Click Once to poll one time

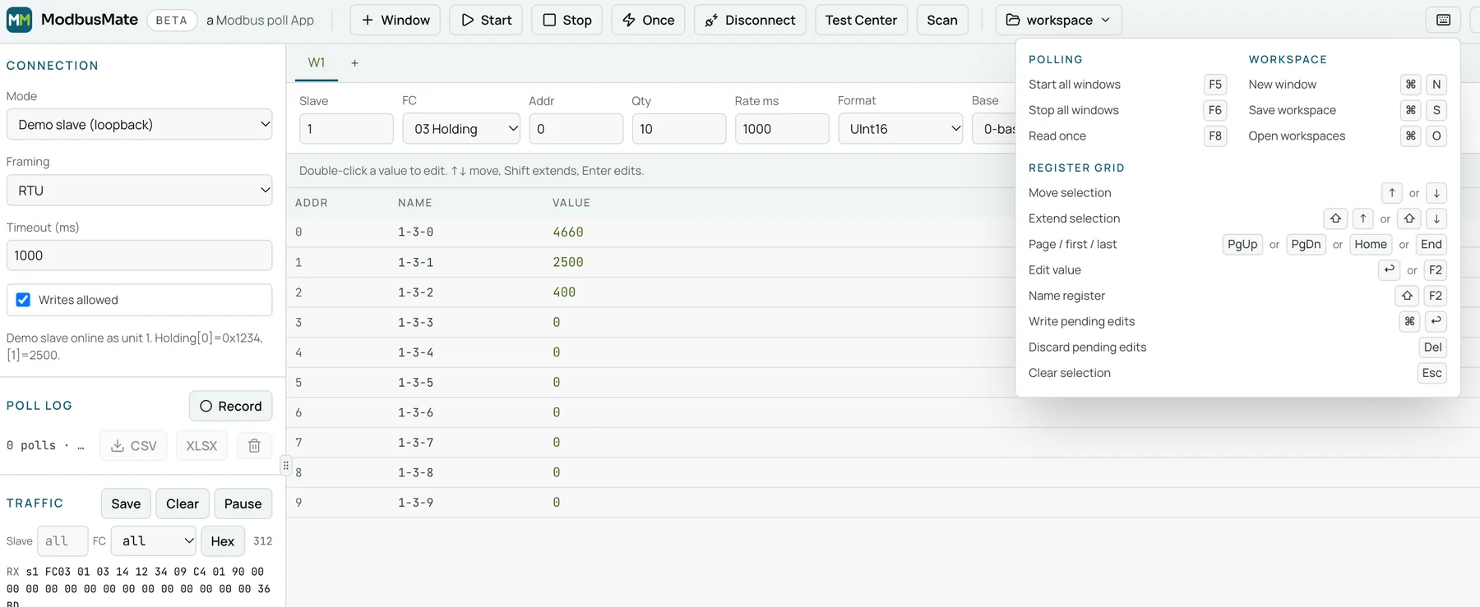648,20
